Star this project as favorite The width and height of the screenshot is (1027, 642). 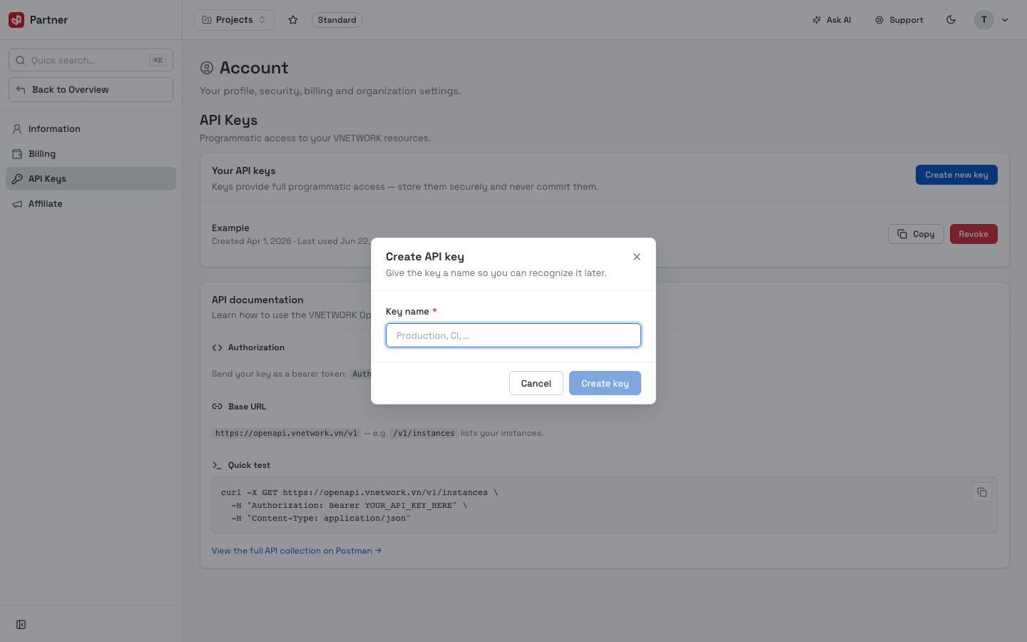coord(293,20)
